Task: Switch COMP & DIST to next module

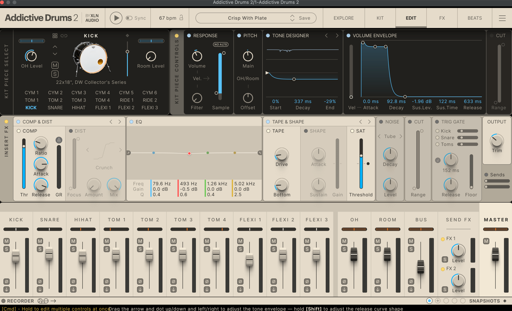Action: click(x=120, y=122)
